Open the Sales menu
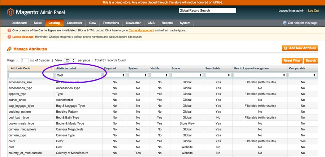This screenshot has height=157, width=325. point(38,23)
